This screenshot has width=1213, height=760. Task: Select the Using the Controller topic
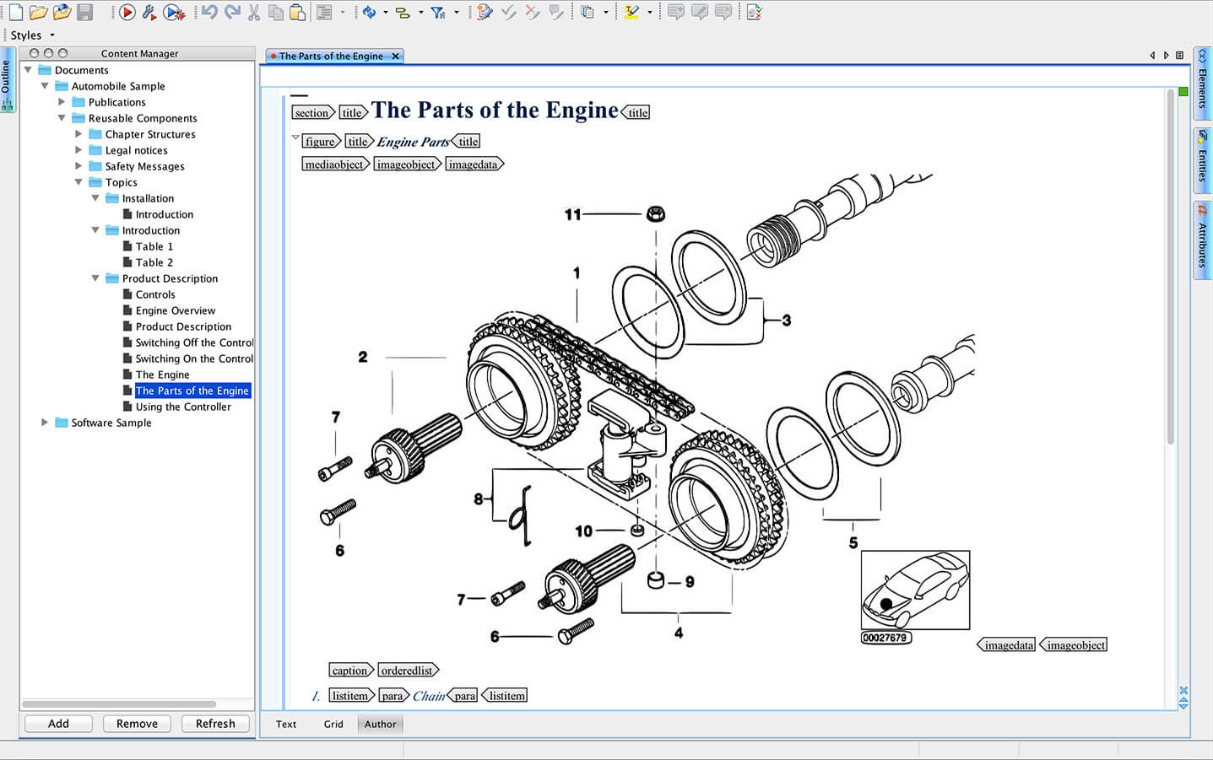pyautogui.click(x=183, y=407)
